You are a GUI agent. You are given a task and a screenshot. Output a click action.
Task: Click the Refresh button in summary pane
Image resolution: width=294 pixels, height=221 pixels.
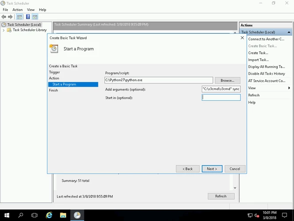221,196
